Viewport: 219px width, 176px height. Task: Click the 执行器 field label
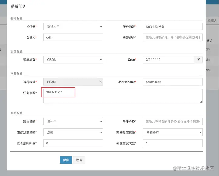tap(32, 27)
